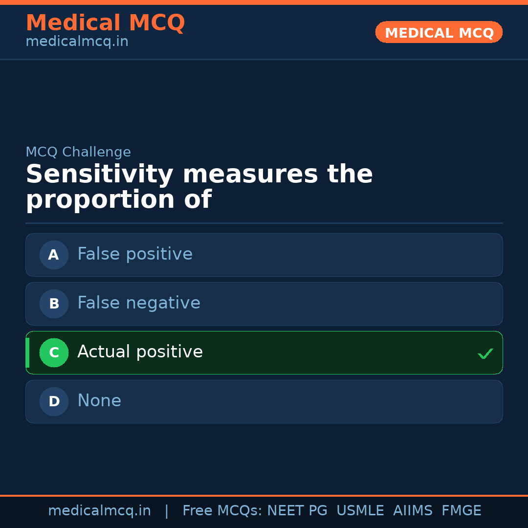Click "USMLE" in the footer

[x=360, y=511]
